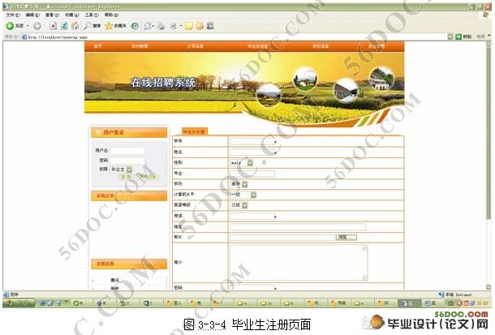Open the 文件 (File) menu
This screenshot has width=495, height=335.
(12, 15)
